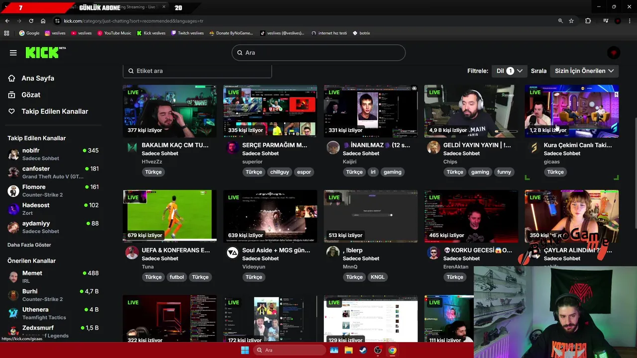Screen dimensions: 637x358
Task: Open Chrome zoom magnifier icon in address bar
Action: pyautogui.click(x=560, y=21)
